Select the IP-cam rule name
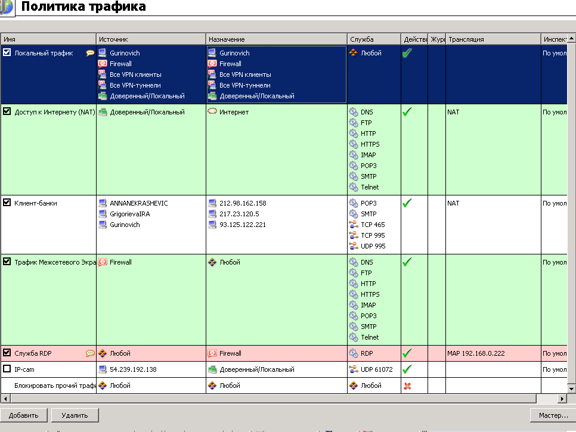 (24, 369)
